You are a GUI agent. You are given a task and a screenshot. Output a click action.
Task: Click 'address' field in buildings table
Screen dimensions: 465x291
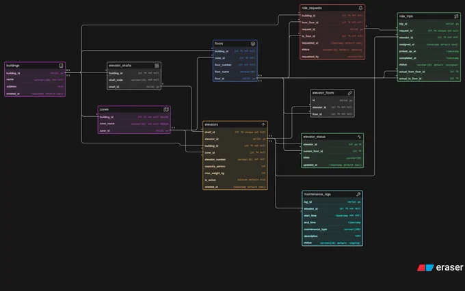(x=35, y=87)
